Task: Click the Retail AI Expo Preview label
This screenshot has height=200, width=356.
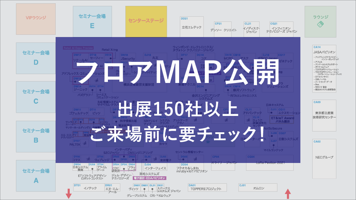Action: click(x=78, y=48)
